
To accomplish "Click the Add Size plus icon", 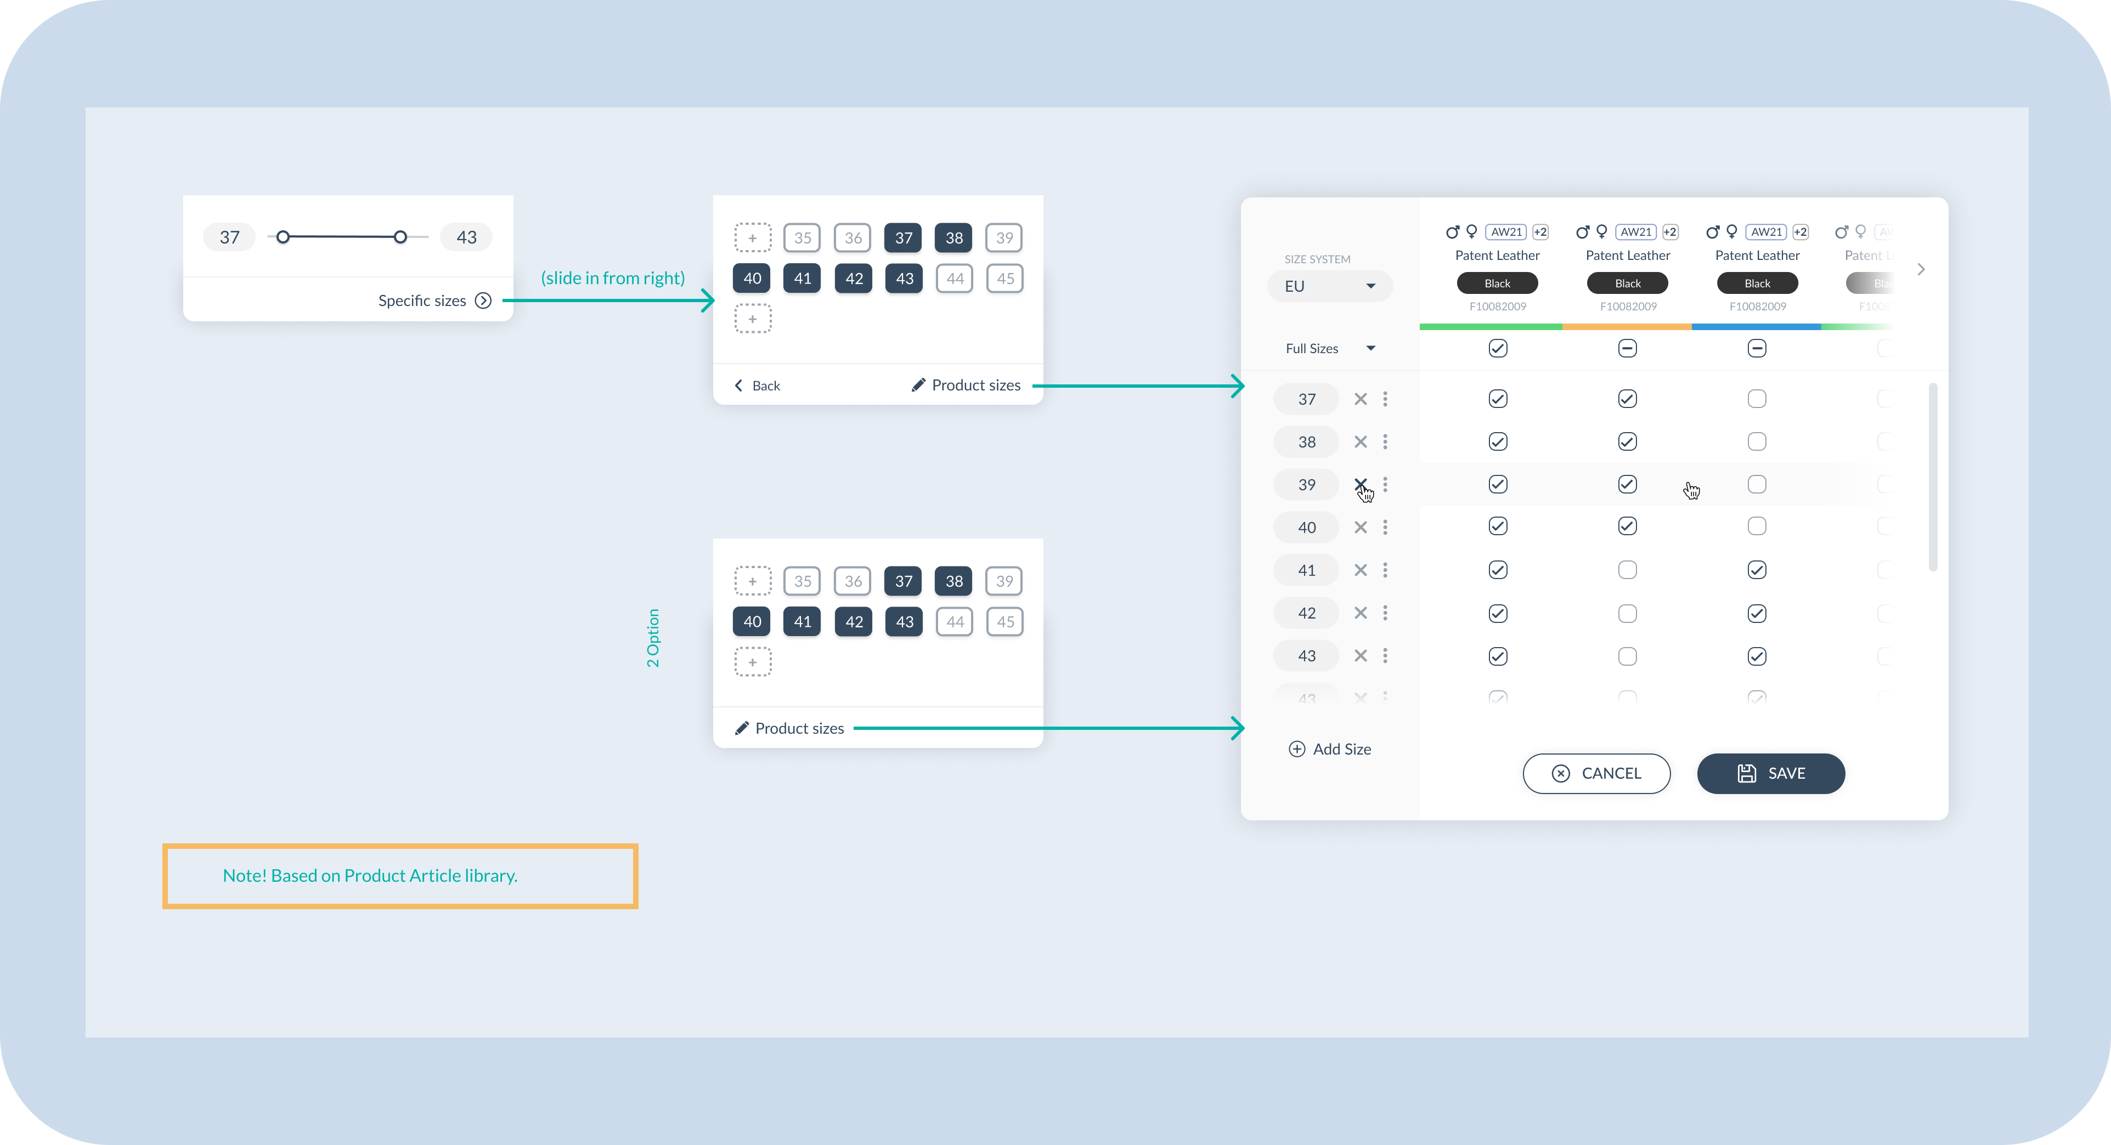I will tap(1296, 749).
